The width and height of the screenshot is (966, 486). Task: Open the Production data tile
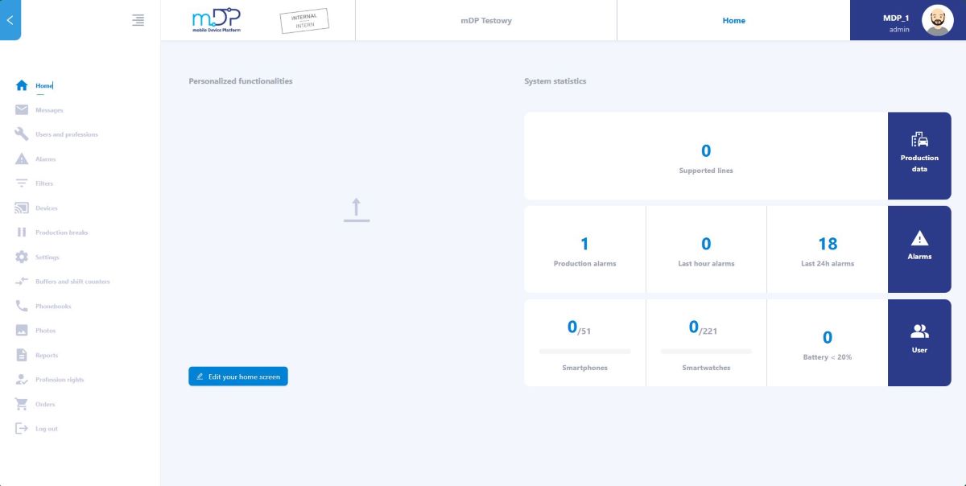(919, 155)
